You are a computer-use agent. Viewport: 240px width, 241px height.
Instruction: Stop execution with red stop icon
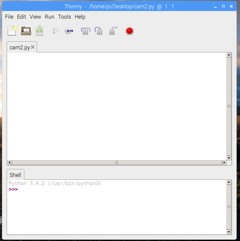click(x=130, y=31)
